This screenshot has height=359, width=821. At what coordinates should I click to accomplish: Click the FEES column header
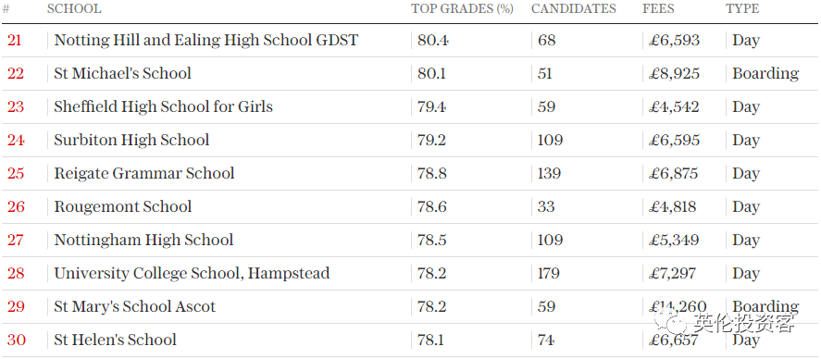[x=658, y=9]
